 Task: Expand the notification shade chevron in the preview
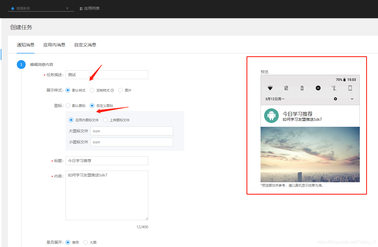[352, 99]
